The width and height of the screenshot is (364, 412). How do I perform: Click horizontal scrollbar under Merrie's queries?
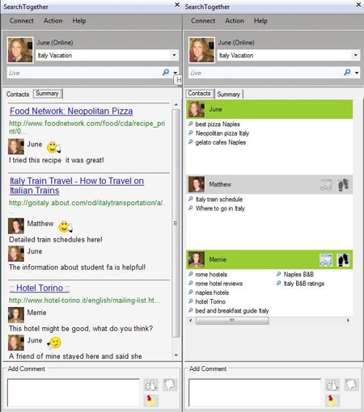click(232, 321)
